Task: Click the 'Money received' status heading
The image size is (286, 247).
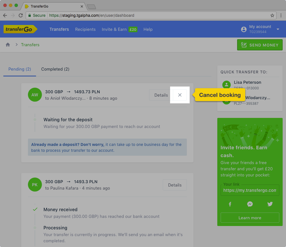Action: [60, 209]
